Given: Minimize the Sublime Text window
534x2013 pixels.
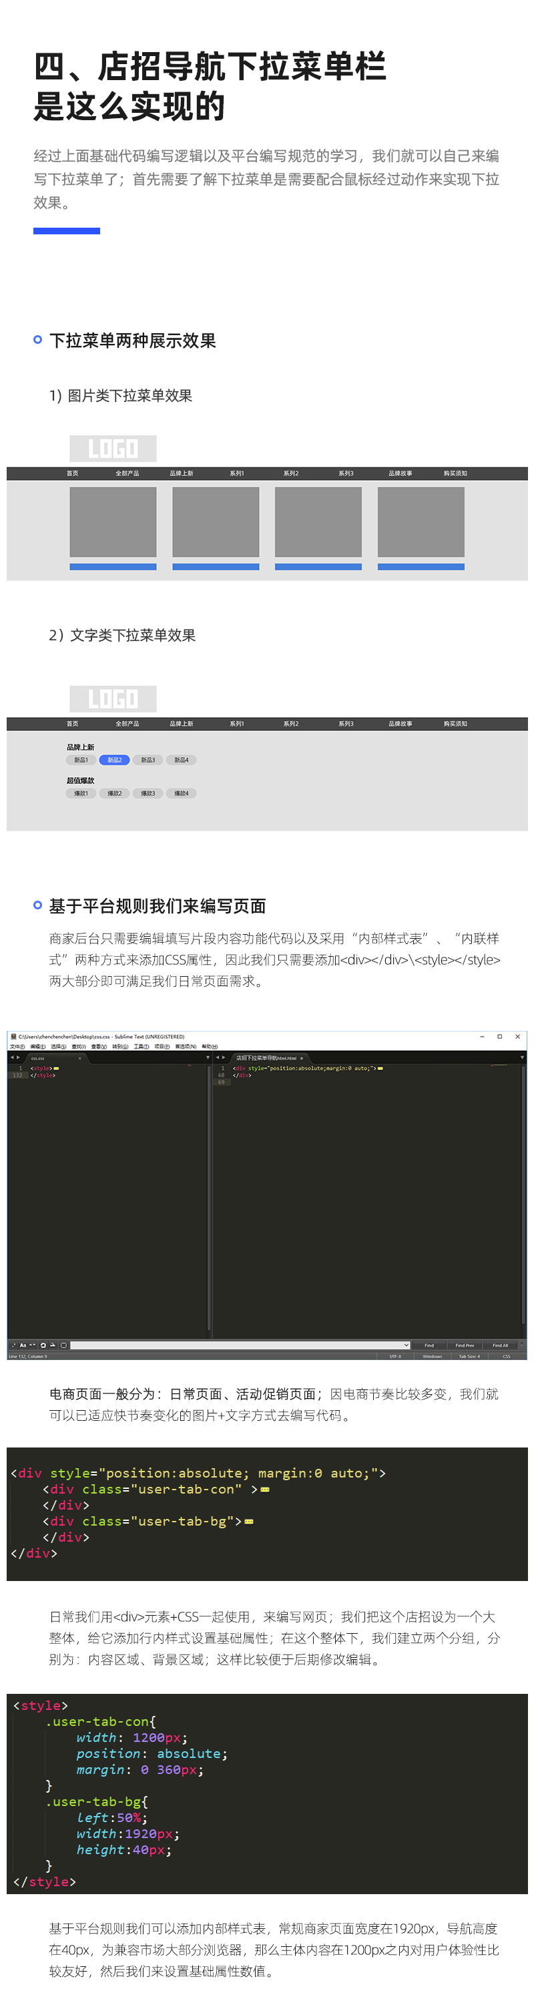Looking at the screenshot, I should (x=482, y=1037).
